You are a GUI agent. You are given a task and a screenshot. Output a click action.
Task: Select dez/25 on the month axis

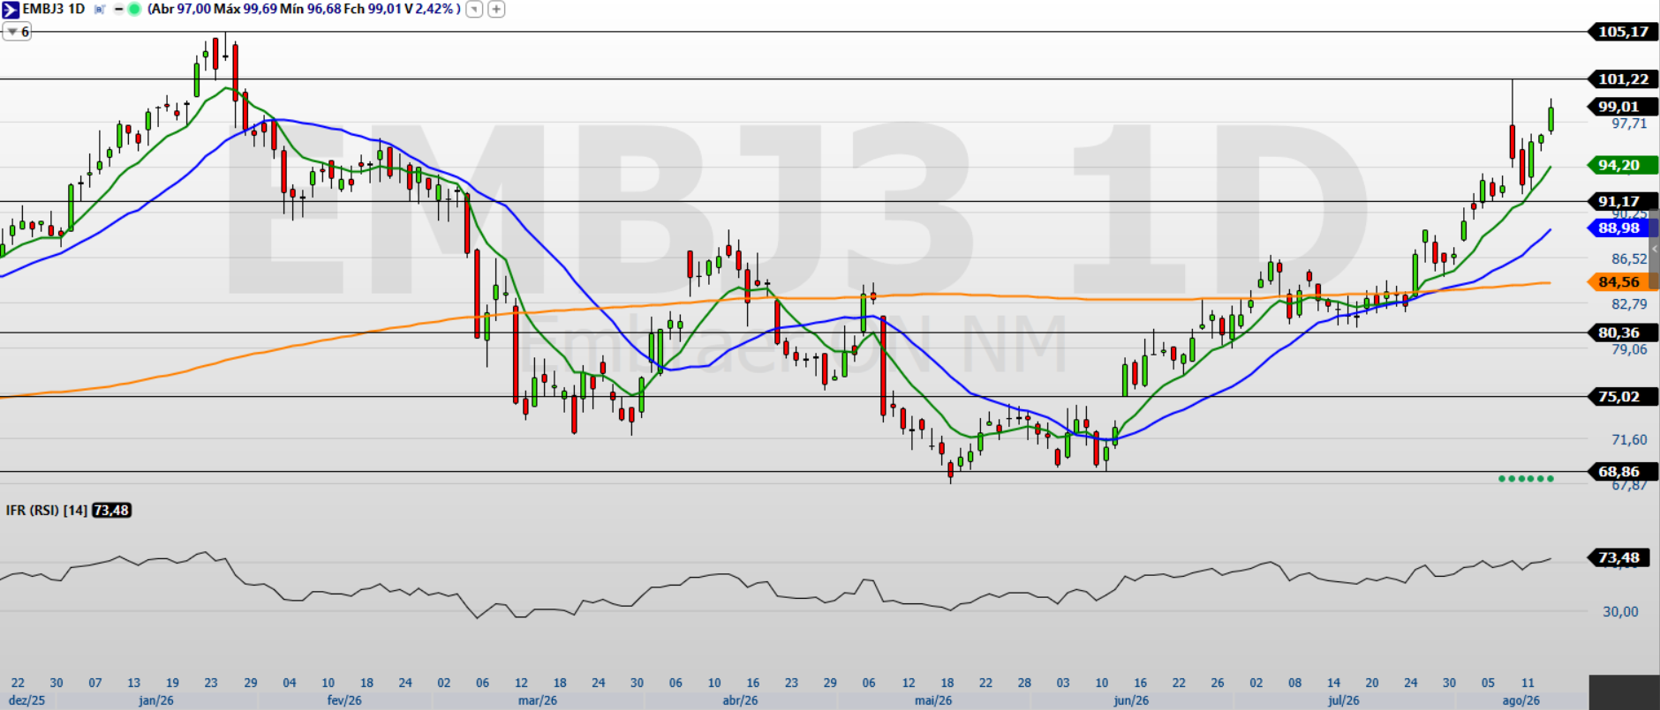tap(26, 700)
